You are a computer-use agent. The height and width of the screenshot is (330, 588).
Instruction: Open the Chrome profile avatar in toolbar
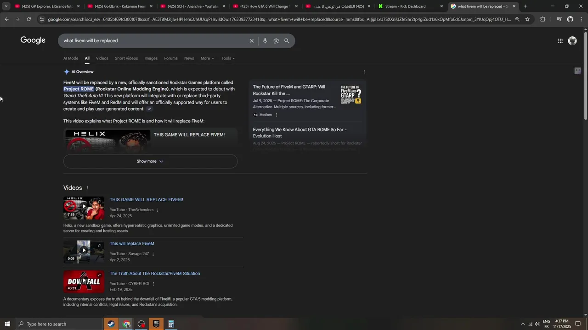[570, 19]
